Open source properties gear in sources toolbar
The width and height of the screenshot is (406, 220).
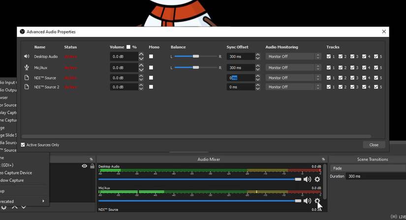pos(4,207)
